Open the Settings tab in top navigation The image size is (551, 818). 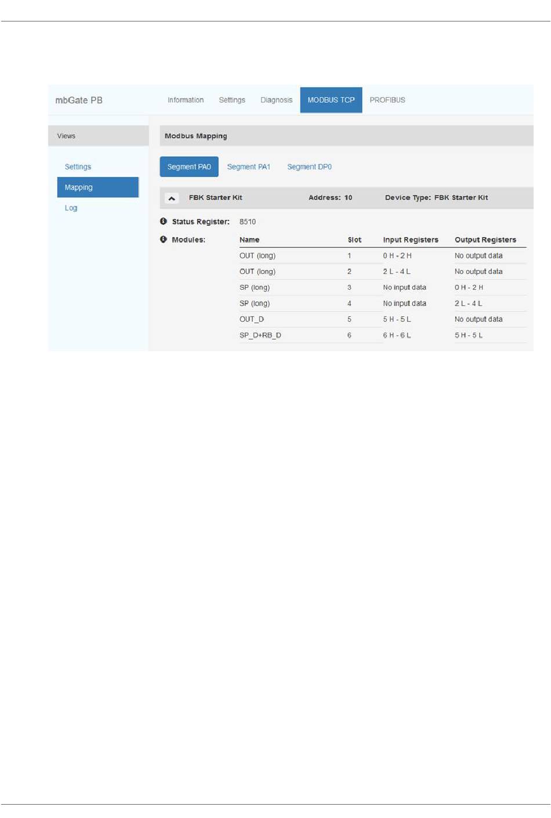(232, 100)
